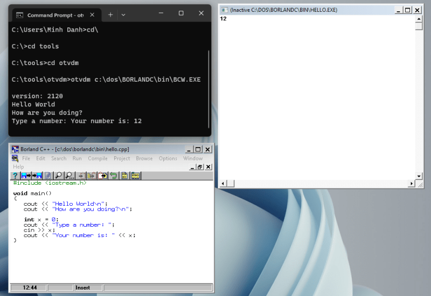Image resolution: width=431 pixels, height=296 pixels.
Task: Click the Cut toolbar icon
Action: tap(81, 176)
